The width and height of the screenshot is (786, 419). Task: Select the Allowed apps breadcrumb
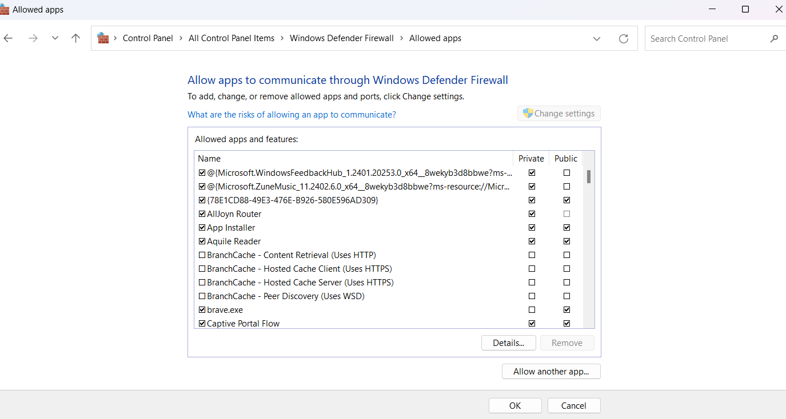coord(435,38)
